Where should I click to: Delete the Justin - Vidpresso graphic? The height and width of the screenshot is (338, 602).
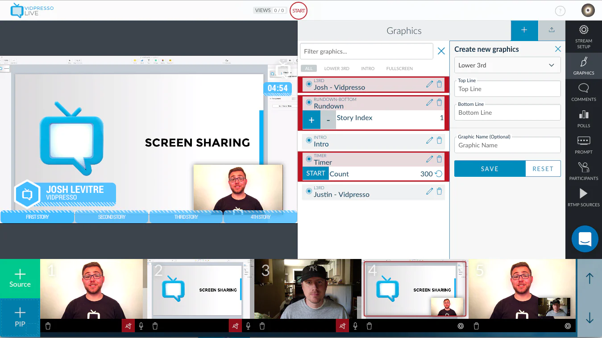(439, 191)
